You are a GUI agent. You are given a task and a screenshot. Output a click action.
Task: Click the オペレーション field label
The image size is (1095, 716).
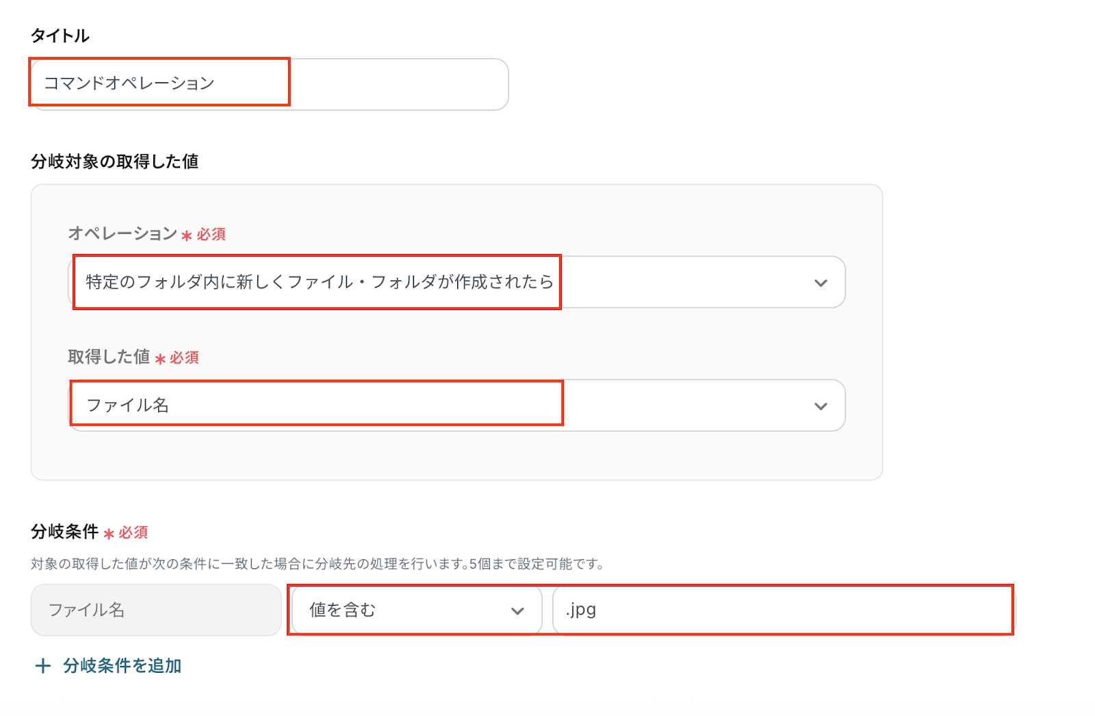[x=123, y=233]
